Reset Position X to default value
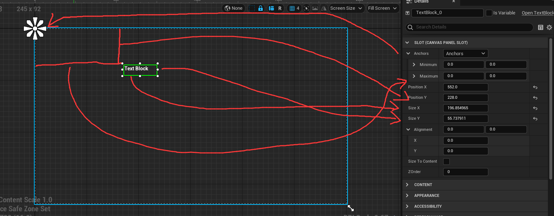The width and height of the screenshot is (554, 216). pyautogui.click(x=535, y=87)
